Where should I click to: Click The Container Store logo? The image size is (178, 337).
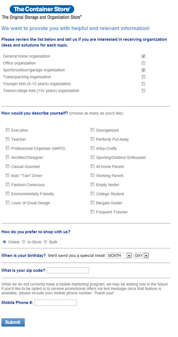tap(42, 9)
